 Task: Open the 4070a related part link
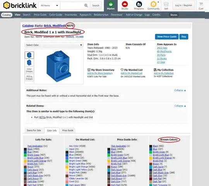coord(42,117)
